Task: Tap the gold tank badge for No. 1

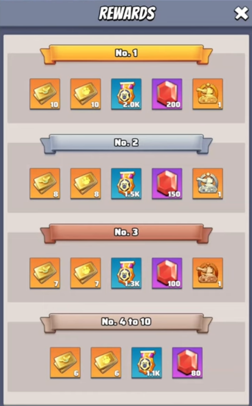Action: pyautogui.click(x=208, y=94)
